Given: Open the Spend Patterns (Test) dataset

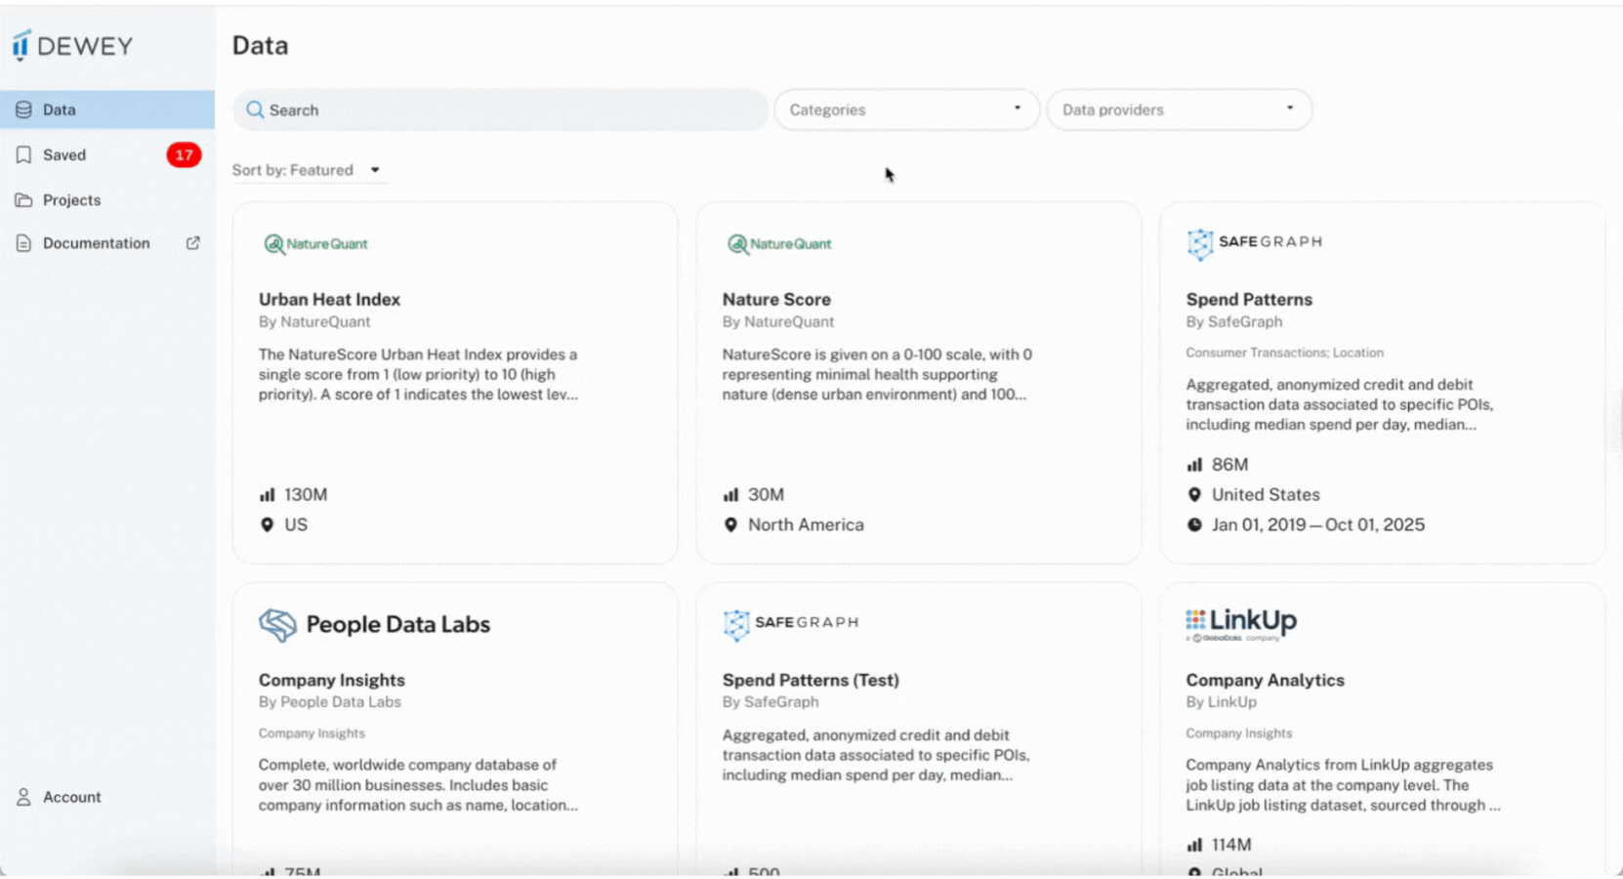Looking at the screenshot, I should point(811,681).
